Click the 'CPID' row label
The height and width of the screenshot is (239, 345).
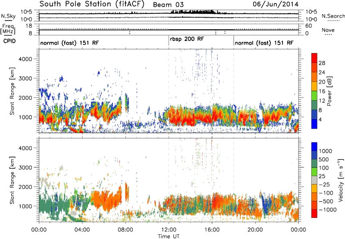(x=9, y=41)
